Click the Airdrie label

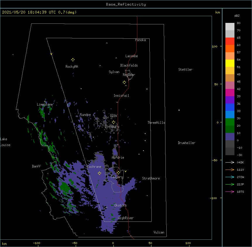(118, 158)
